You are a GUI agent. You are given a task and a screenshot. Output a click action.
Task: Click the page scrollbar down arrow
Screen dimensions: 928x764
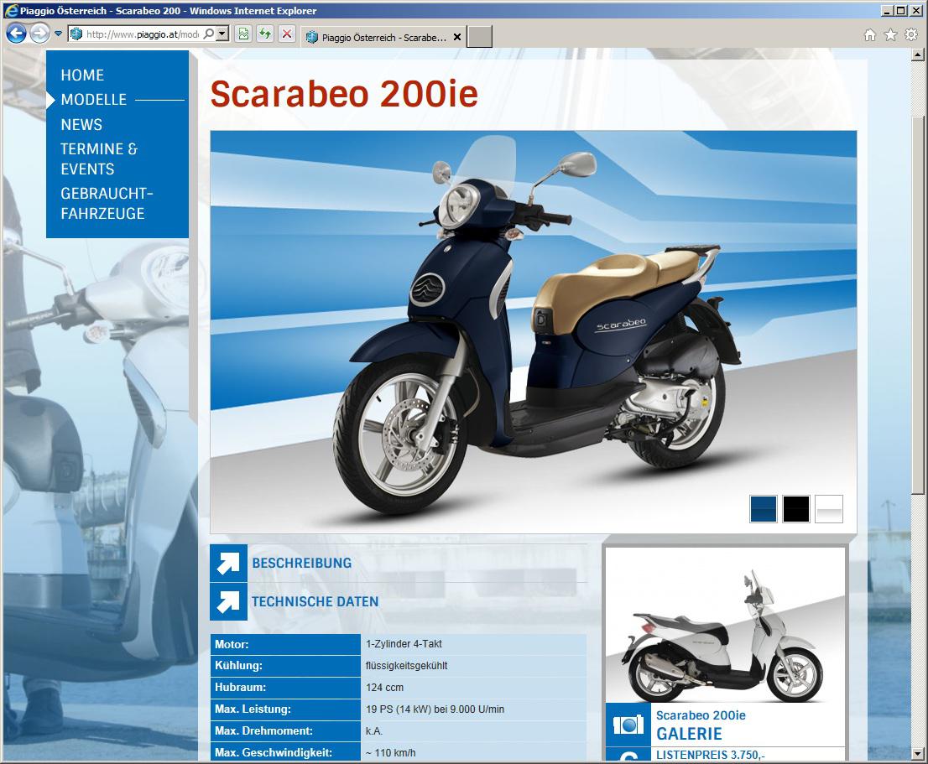pos(917,754)
